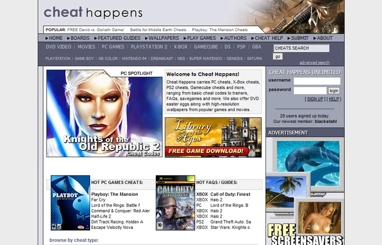The height and width of the screenshot is (245, 382).
Task: Open the Far Cry cheats link
Action: (x=98, y=200)
